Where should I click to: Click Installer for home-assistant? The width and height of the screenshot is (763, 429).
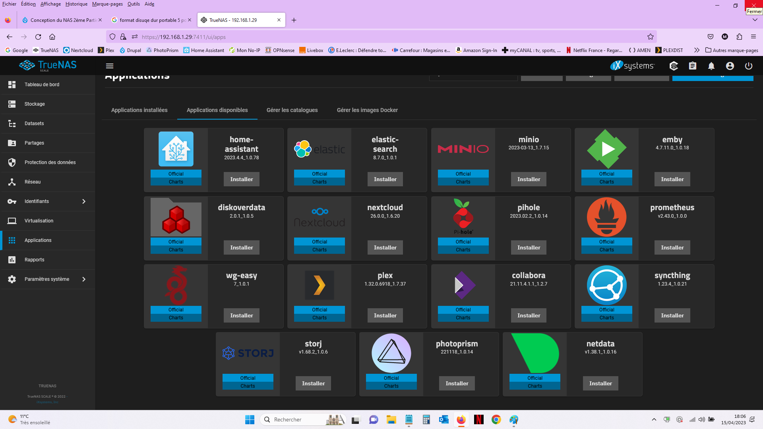coord(241,179)
